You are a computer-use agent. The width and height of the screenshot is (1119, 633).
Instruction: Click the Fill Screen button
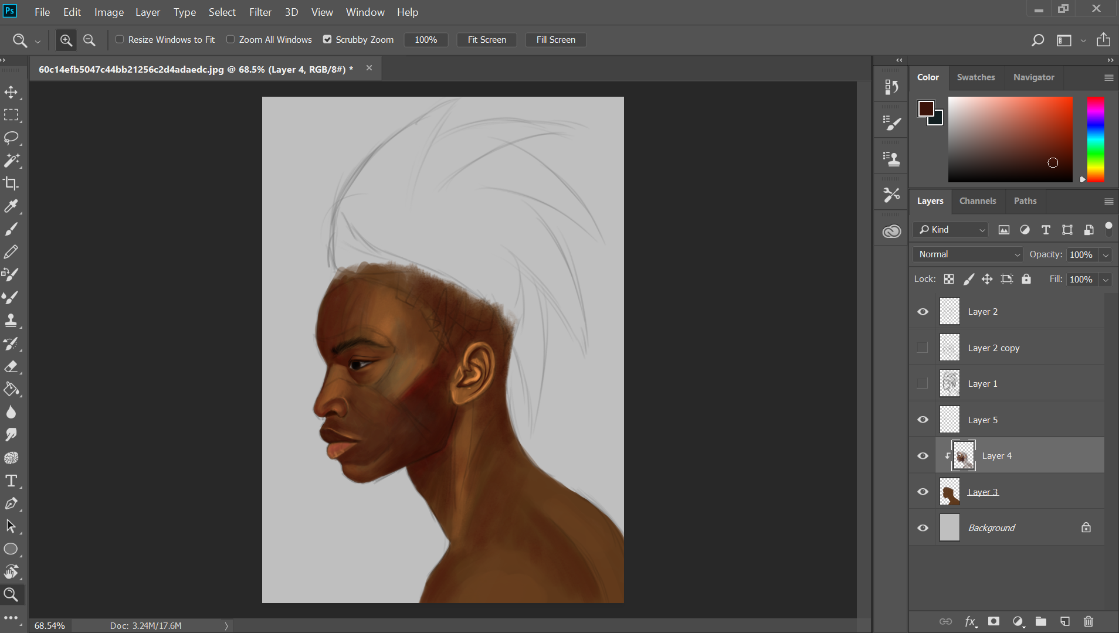pyautogui.click(x=555, y=40)
